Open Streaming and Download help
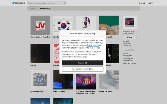The width and height of the screenshot is (167, 104). tap(128, 60)
